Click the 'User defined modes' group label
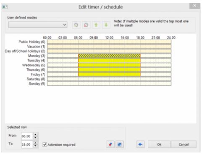 point(22,18)
